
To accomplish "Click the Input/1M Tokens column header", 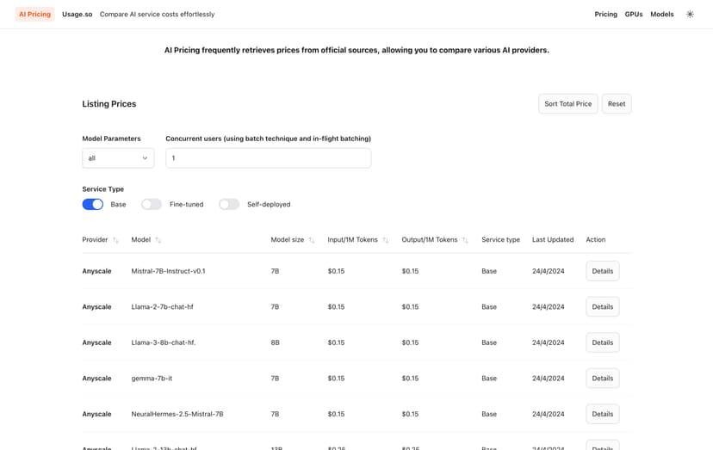I will 352,239.
